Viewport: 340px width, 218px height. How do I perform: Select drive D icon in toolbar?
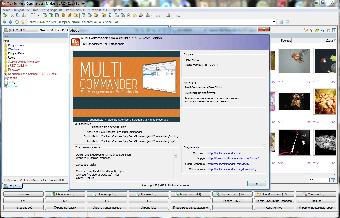click(x=160, y=15)
